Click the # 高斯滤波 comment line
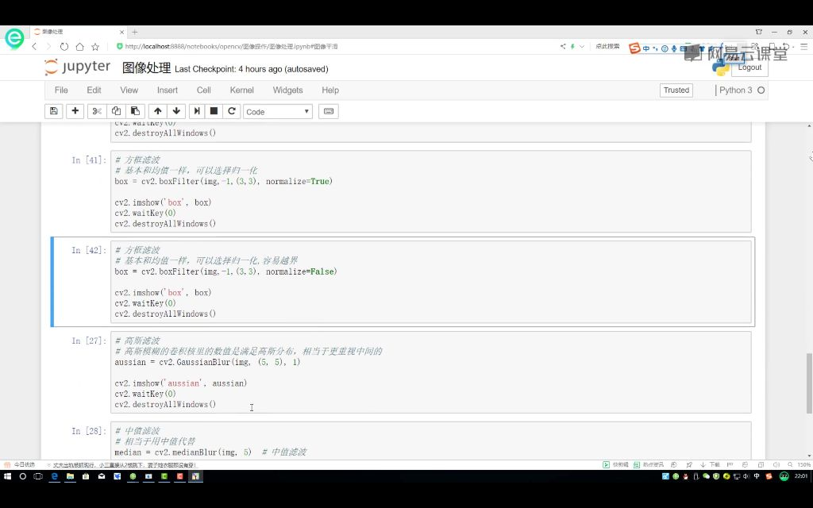Image resolution: width=813 pixels, height=508 pixels. (137, 341)
